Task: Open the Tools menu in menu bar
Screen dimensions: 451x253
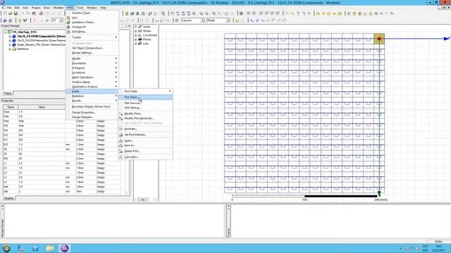Action: click(80, 8)
